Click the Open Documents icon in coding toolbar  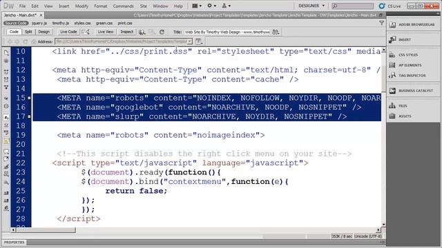tap(6, 53)
